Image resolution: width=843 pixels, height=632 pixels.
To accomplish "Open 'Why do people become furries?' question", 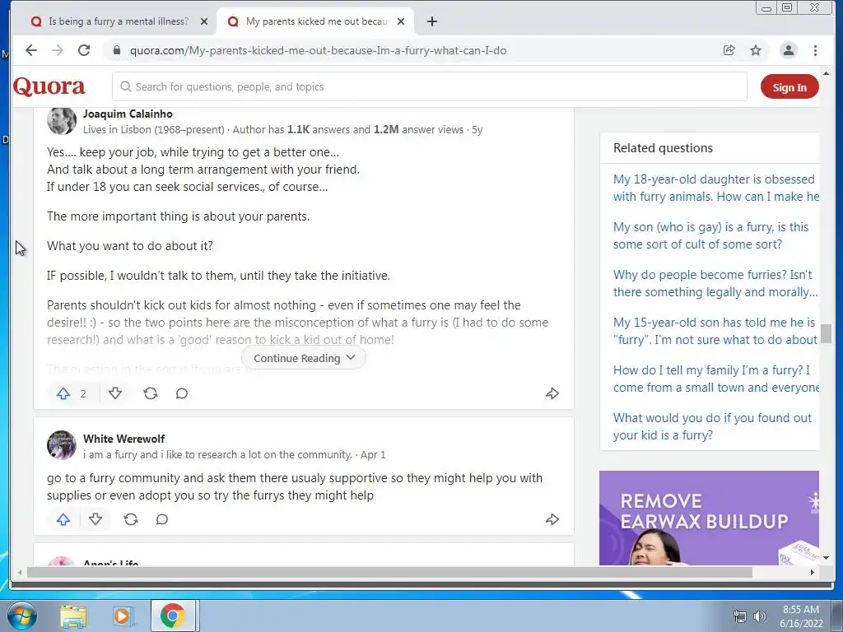I will (x=715, y=283).
